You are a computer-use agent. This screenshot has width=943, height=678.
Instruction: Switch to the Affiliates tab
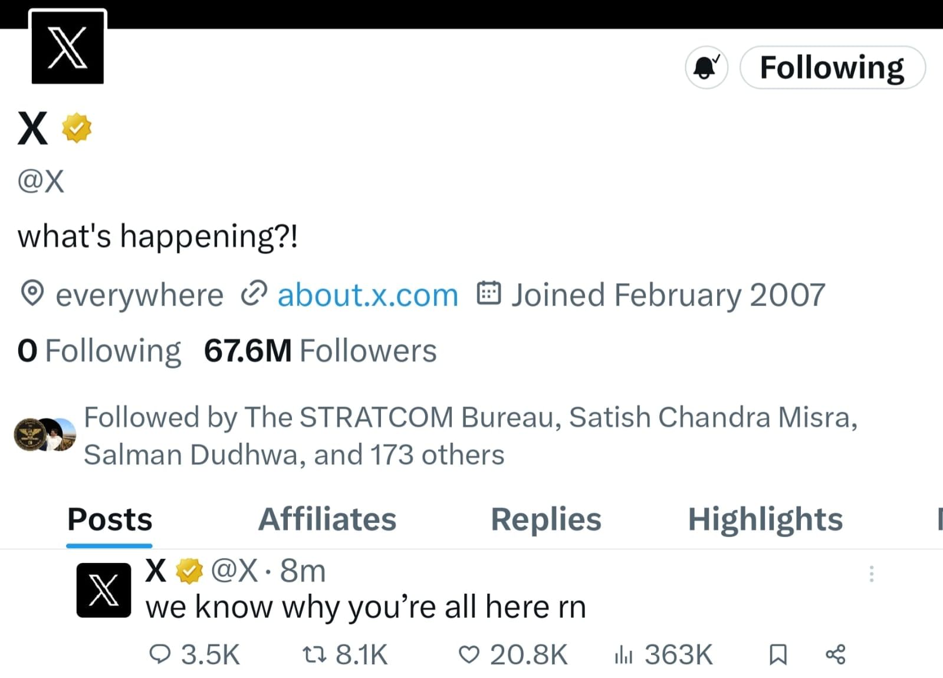(327, 519)
